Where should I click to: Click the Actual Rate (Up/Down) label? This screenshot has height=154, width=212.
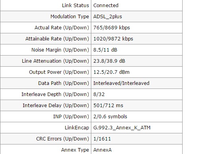[62, 28]
